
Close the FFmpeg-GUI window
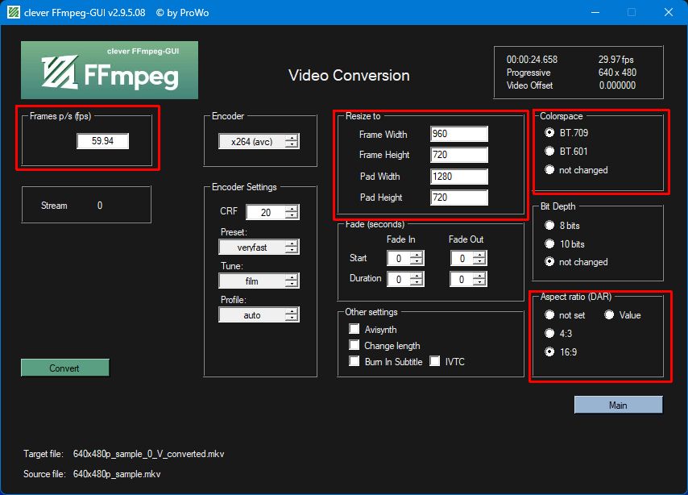[x=668, y=12]
